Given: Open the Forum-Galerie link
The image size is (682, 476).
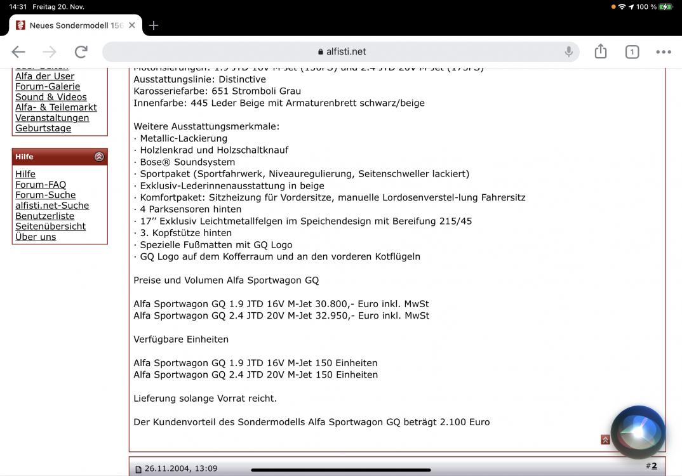Looking at the screenshot, I should 48,86.
